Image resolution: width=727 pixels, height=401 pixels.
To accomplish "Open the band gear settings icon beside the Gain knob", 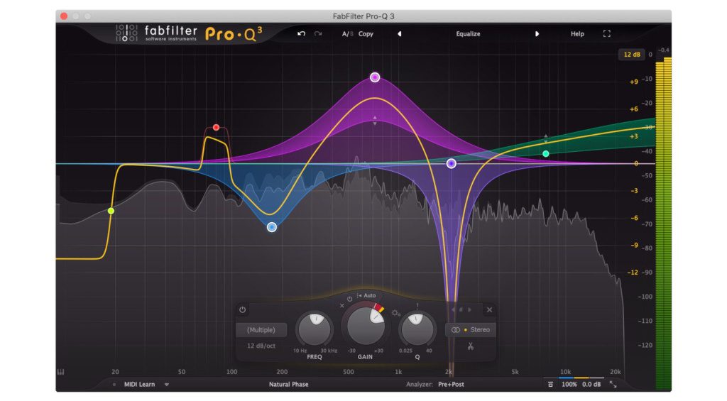I will pos(396,313).
